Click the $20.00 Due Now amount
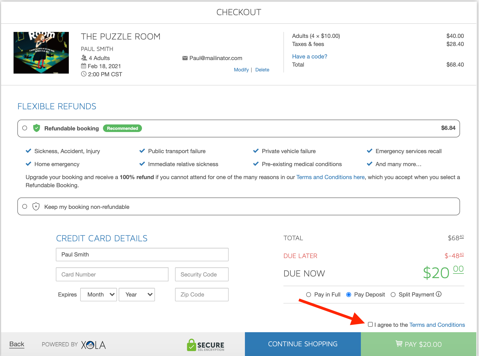479x356 pixels. (x=444, y=272)
